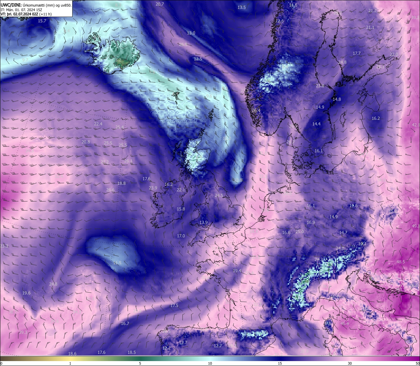This screenshot has height=366, width=420.
Task: Select the 17.5 value over Biscay
Action: 174,305
